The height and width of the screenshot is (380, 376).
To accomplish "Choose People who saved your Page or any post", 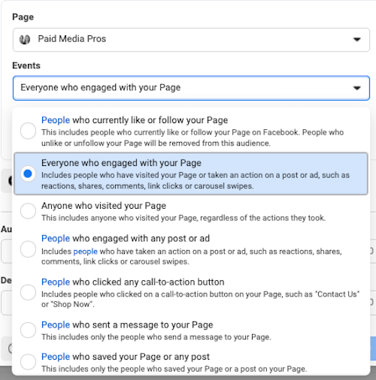I will click(x=191, y=362).
